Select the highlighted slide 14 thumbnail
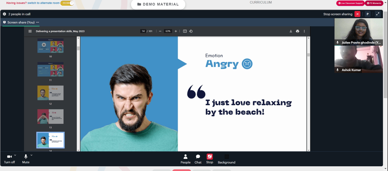The width and height of the screenshot is (388, 171). tap(50, 140)
